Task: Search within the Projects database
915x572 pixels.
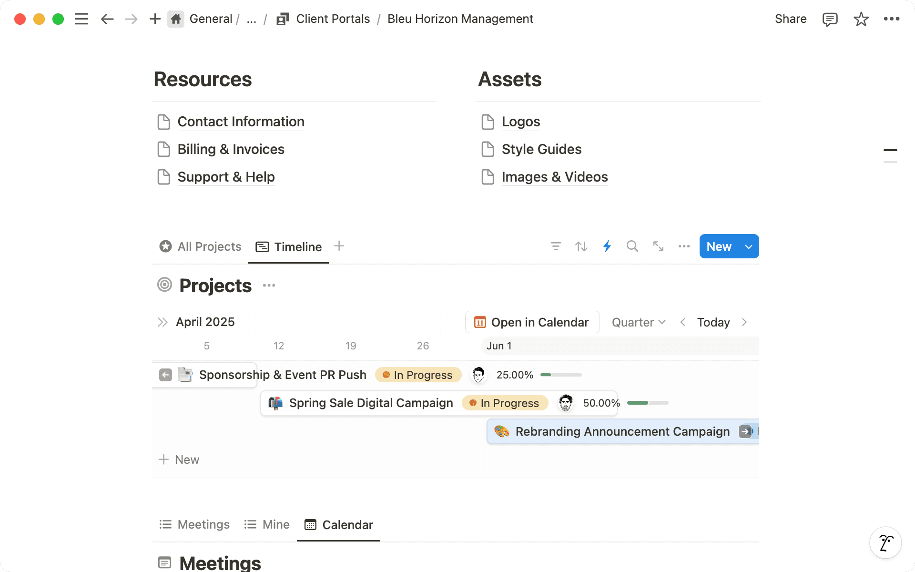Action: click(x=632, y=246)
